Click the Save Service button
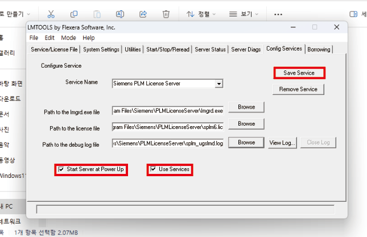 (299, 73)
